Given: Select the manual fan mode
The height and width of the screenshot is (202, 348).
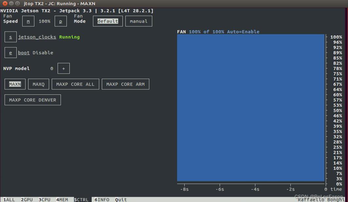Looking at the screenshot, I should 139,21.
